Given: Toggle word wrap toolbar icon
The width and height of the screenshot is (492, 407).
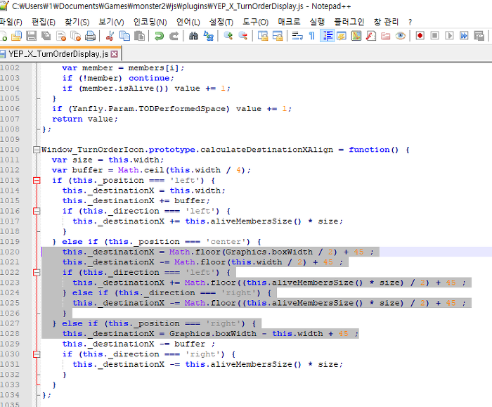Looking at the screenshot, I should coord(297,36).
